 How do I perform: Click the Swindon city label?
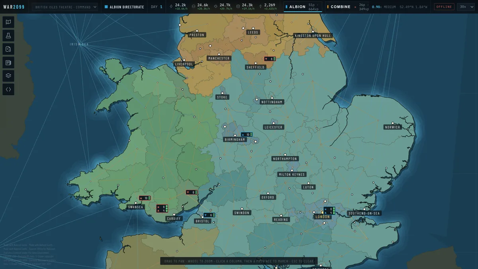242,213
